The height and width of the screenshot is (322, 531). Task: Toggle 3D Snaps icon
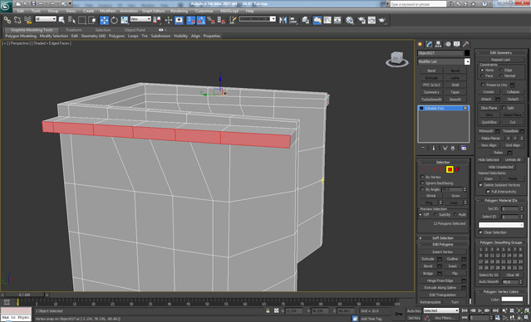tap(191, 20)
